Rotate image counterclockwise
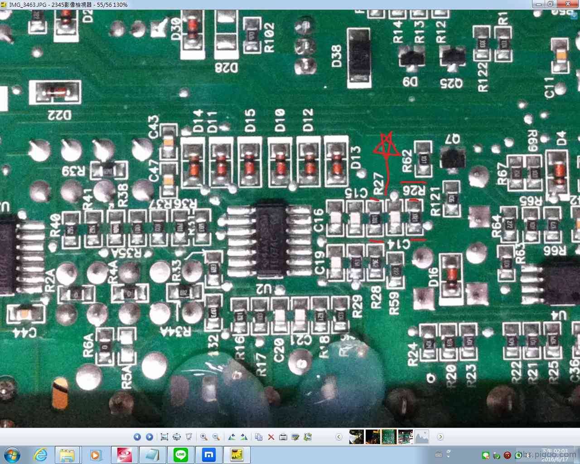 [232, 437]
